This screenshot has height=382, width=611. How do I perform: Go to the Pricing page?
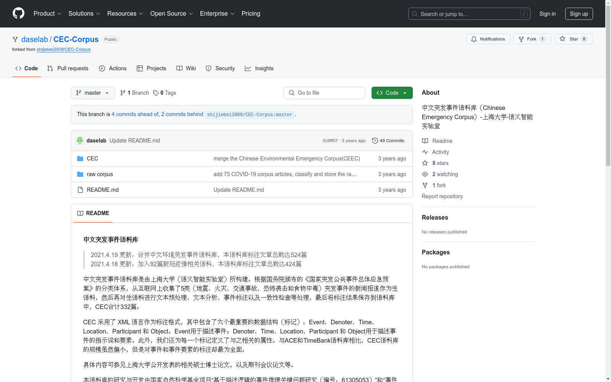coord(251,14)
